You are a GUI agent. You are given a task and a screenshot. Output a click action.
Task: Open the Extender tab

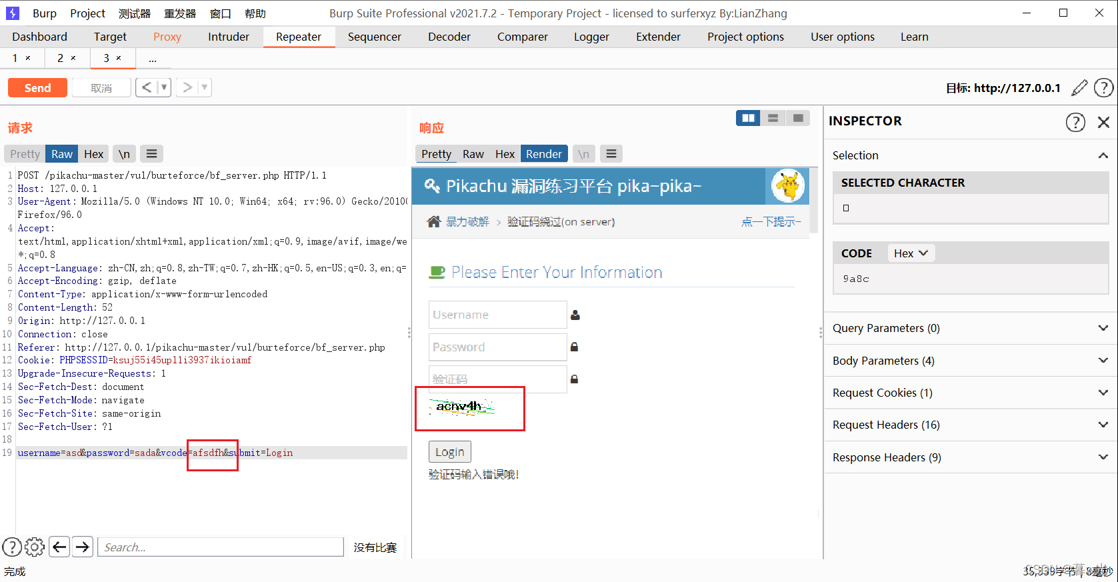658,37
